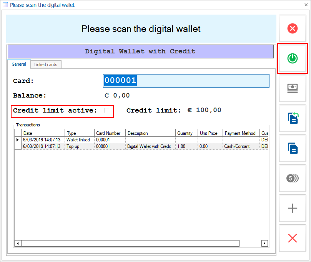Select the Top up transaction row
The height and width of the screenshot is (262, 311).
(77, 146)
